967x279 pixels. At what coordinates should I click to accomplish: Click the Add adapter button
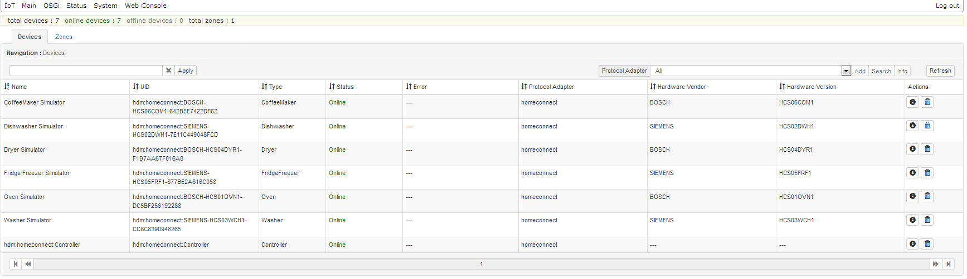860,71
